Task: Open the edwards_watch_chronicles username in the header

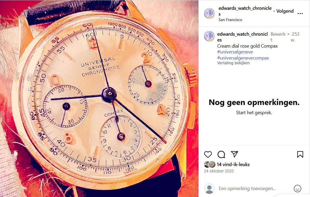Action: pyautogui.click(x=245, y=11)
